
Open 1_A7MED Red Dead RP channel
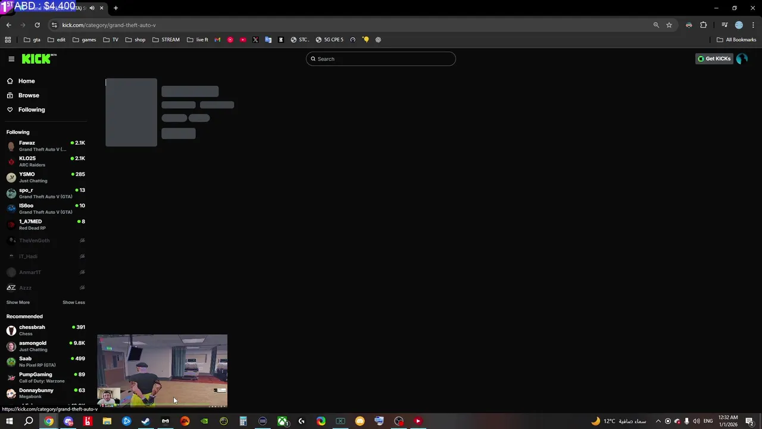[x=46, y=225]
